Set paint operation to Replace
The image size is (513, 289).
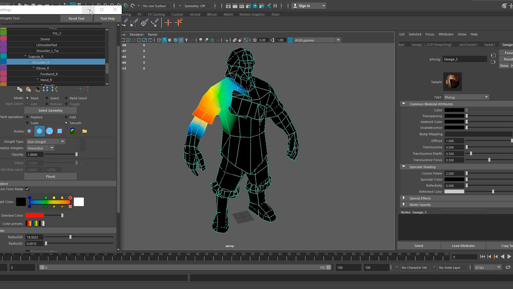coord(28,117)
